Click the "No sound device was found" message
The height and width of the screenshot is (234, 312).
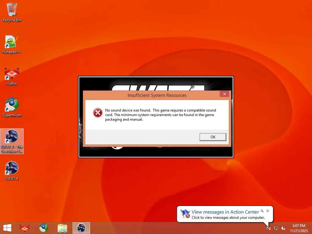click(x=160, y=115)
